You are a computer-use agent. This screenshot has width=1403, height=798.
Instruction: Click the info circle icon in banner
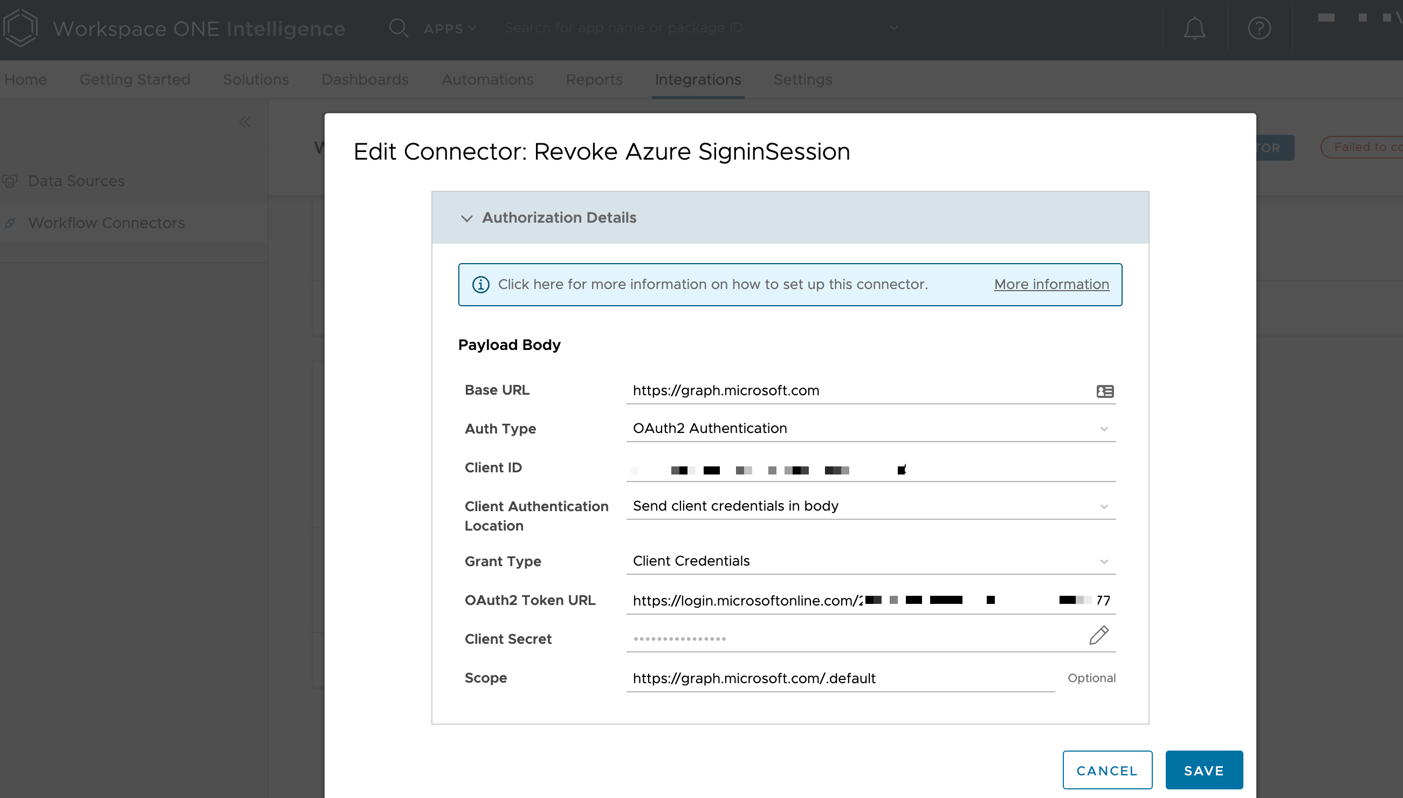point(480,285)
